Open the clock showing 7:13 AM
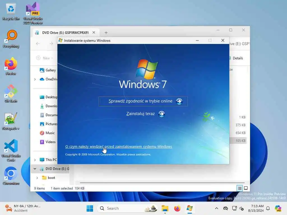287x215 pixels. coord(256,208)
